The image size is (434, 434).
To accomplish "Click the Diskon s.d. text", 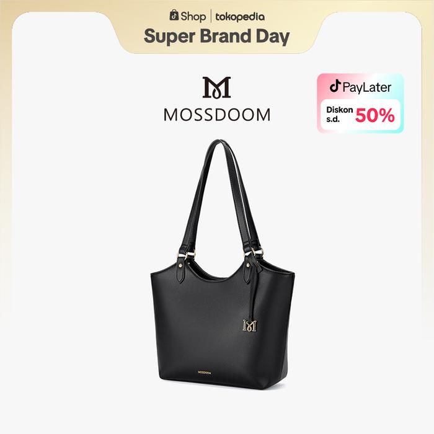I will tap(339, 115).
